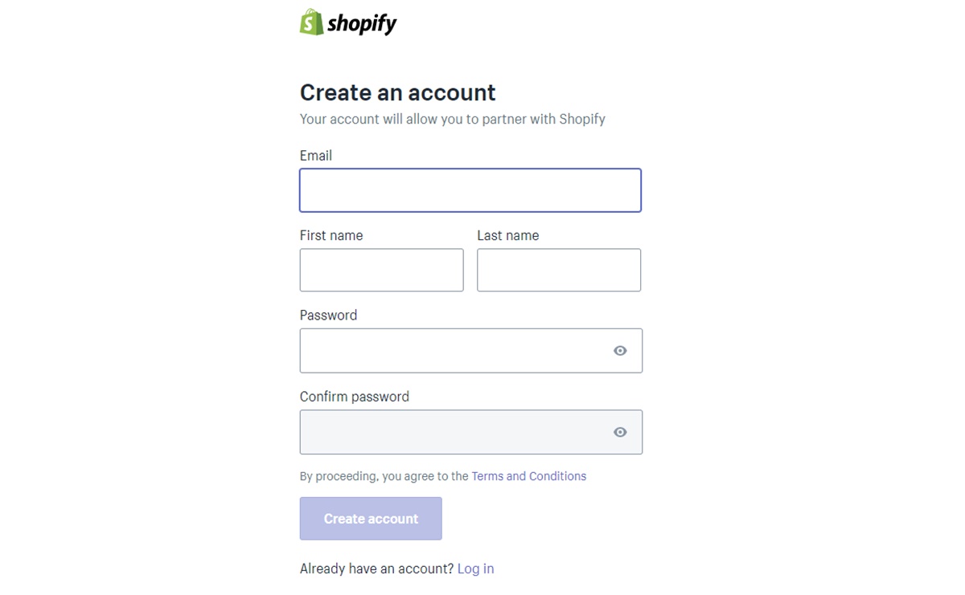Select the Last name text box

(x=559, y=270)
